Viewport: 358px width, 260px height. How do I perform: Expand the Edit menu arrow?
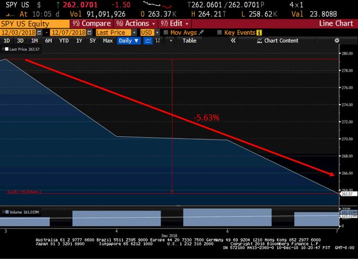187,24
